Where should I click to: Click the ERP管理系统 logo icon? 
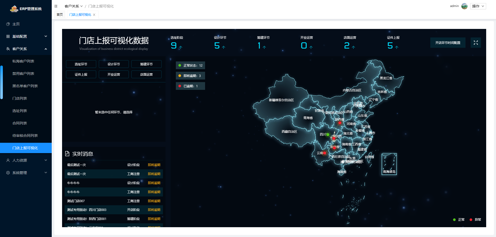click(x=14, y=9)
